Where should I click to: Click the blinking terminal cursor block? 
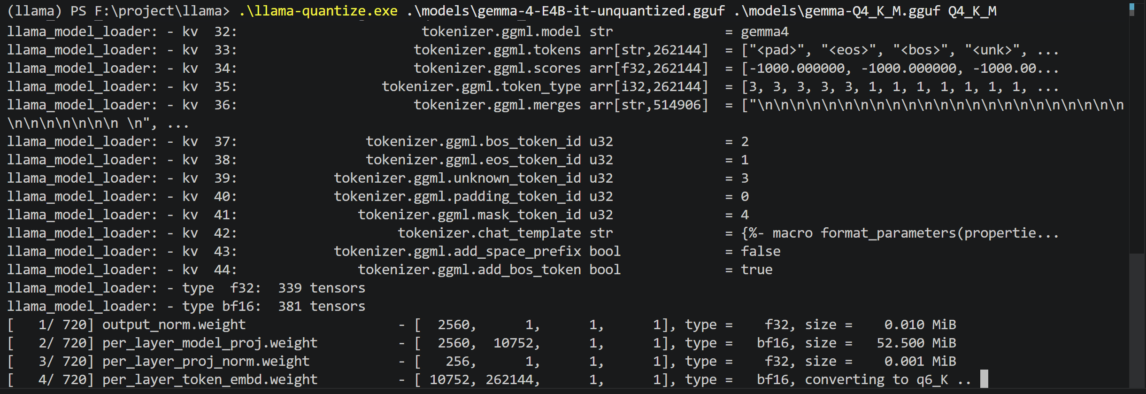[x=984, y=379]
